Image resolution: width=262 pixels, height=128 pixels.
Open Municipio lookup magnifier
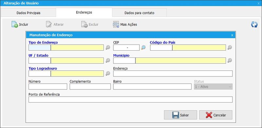coord(230,60)
